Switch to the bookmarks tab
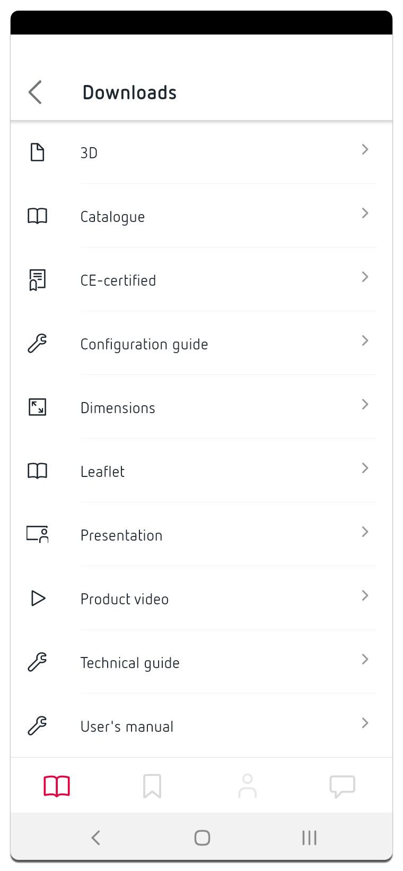Image resolution: width=403 pixels, height=871 pixels. [x=152, y=786]
